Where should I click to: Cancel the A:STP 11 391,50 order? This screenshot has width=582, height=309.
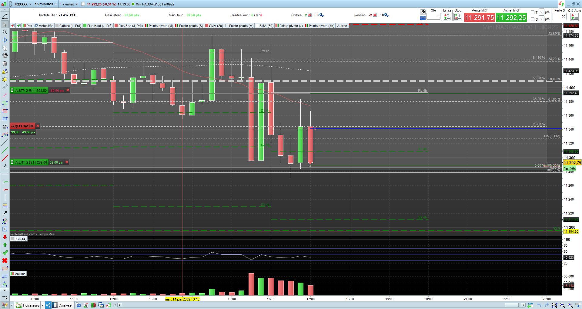pos(68,90)
